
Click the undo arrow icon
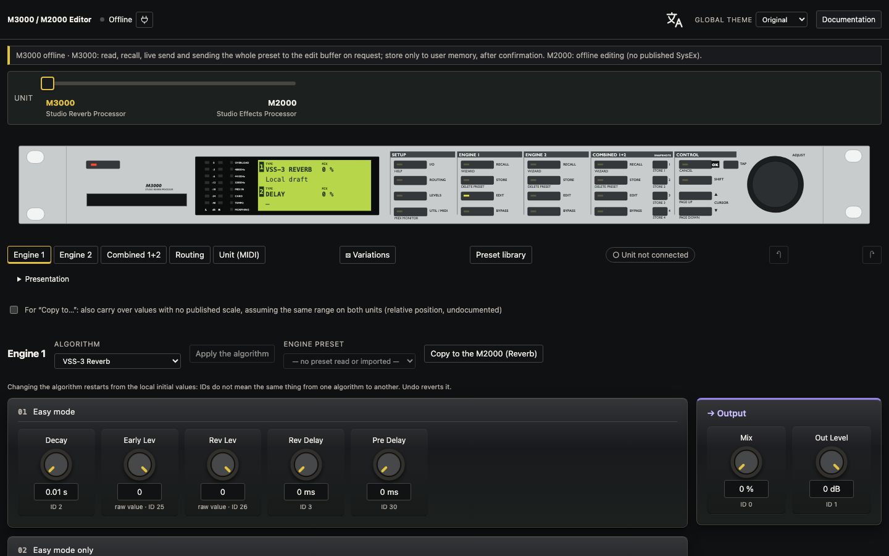click(778, 255)
